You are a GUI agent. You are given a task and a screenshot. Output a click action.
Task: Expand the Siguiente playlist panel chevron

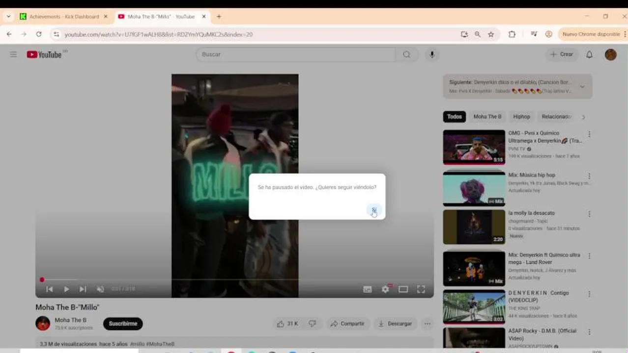click(582, 87)
